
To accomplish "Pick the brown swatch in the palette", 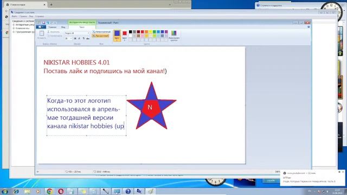I will pyautogui.click(x=138, y=36).
